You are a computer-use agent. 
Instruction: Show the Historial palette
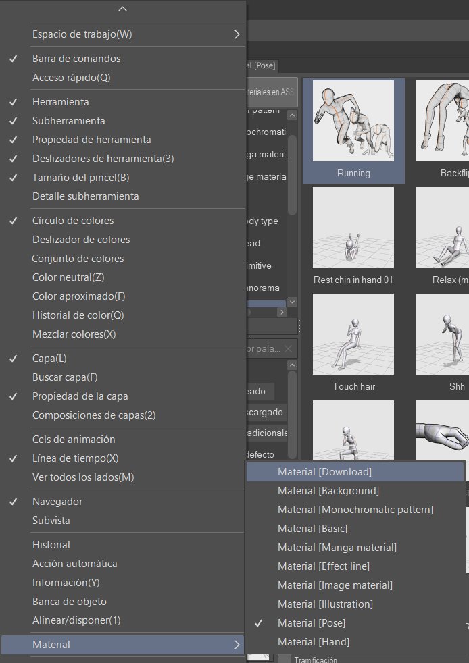[x=123, y=545]
